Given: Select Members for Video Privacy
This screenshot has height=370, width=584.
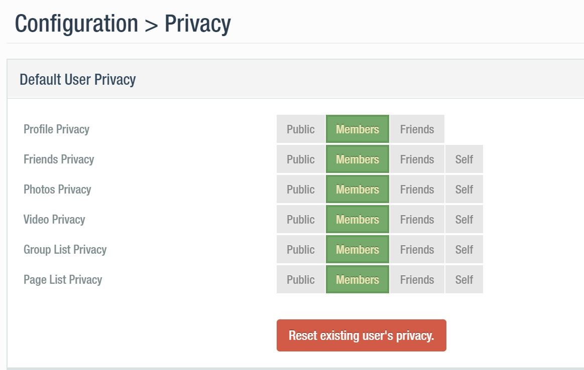Looking at the screenshot, I should click(x=358, y=220).
